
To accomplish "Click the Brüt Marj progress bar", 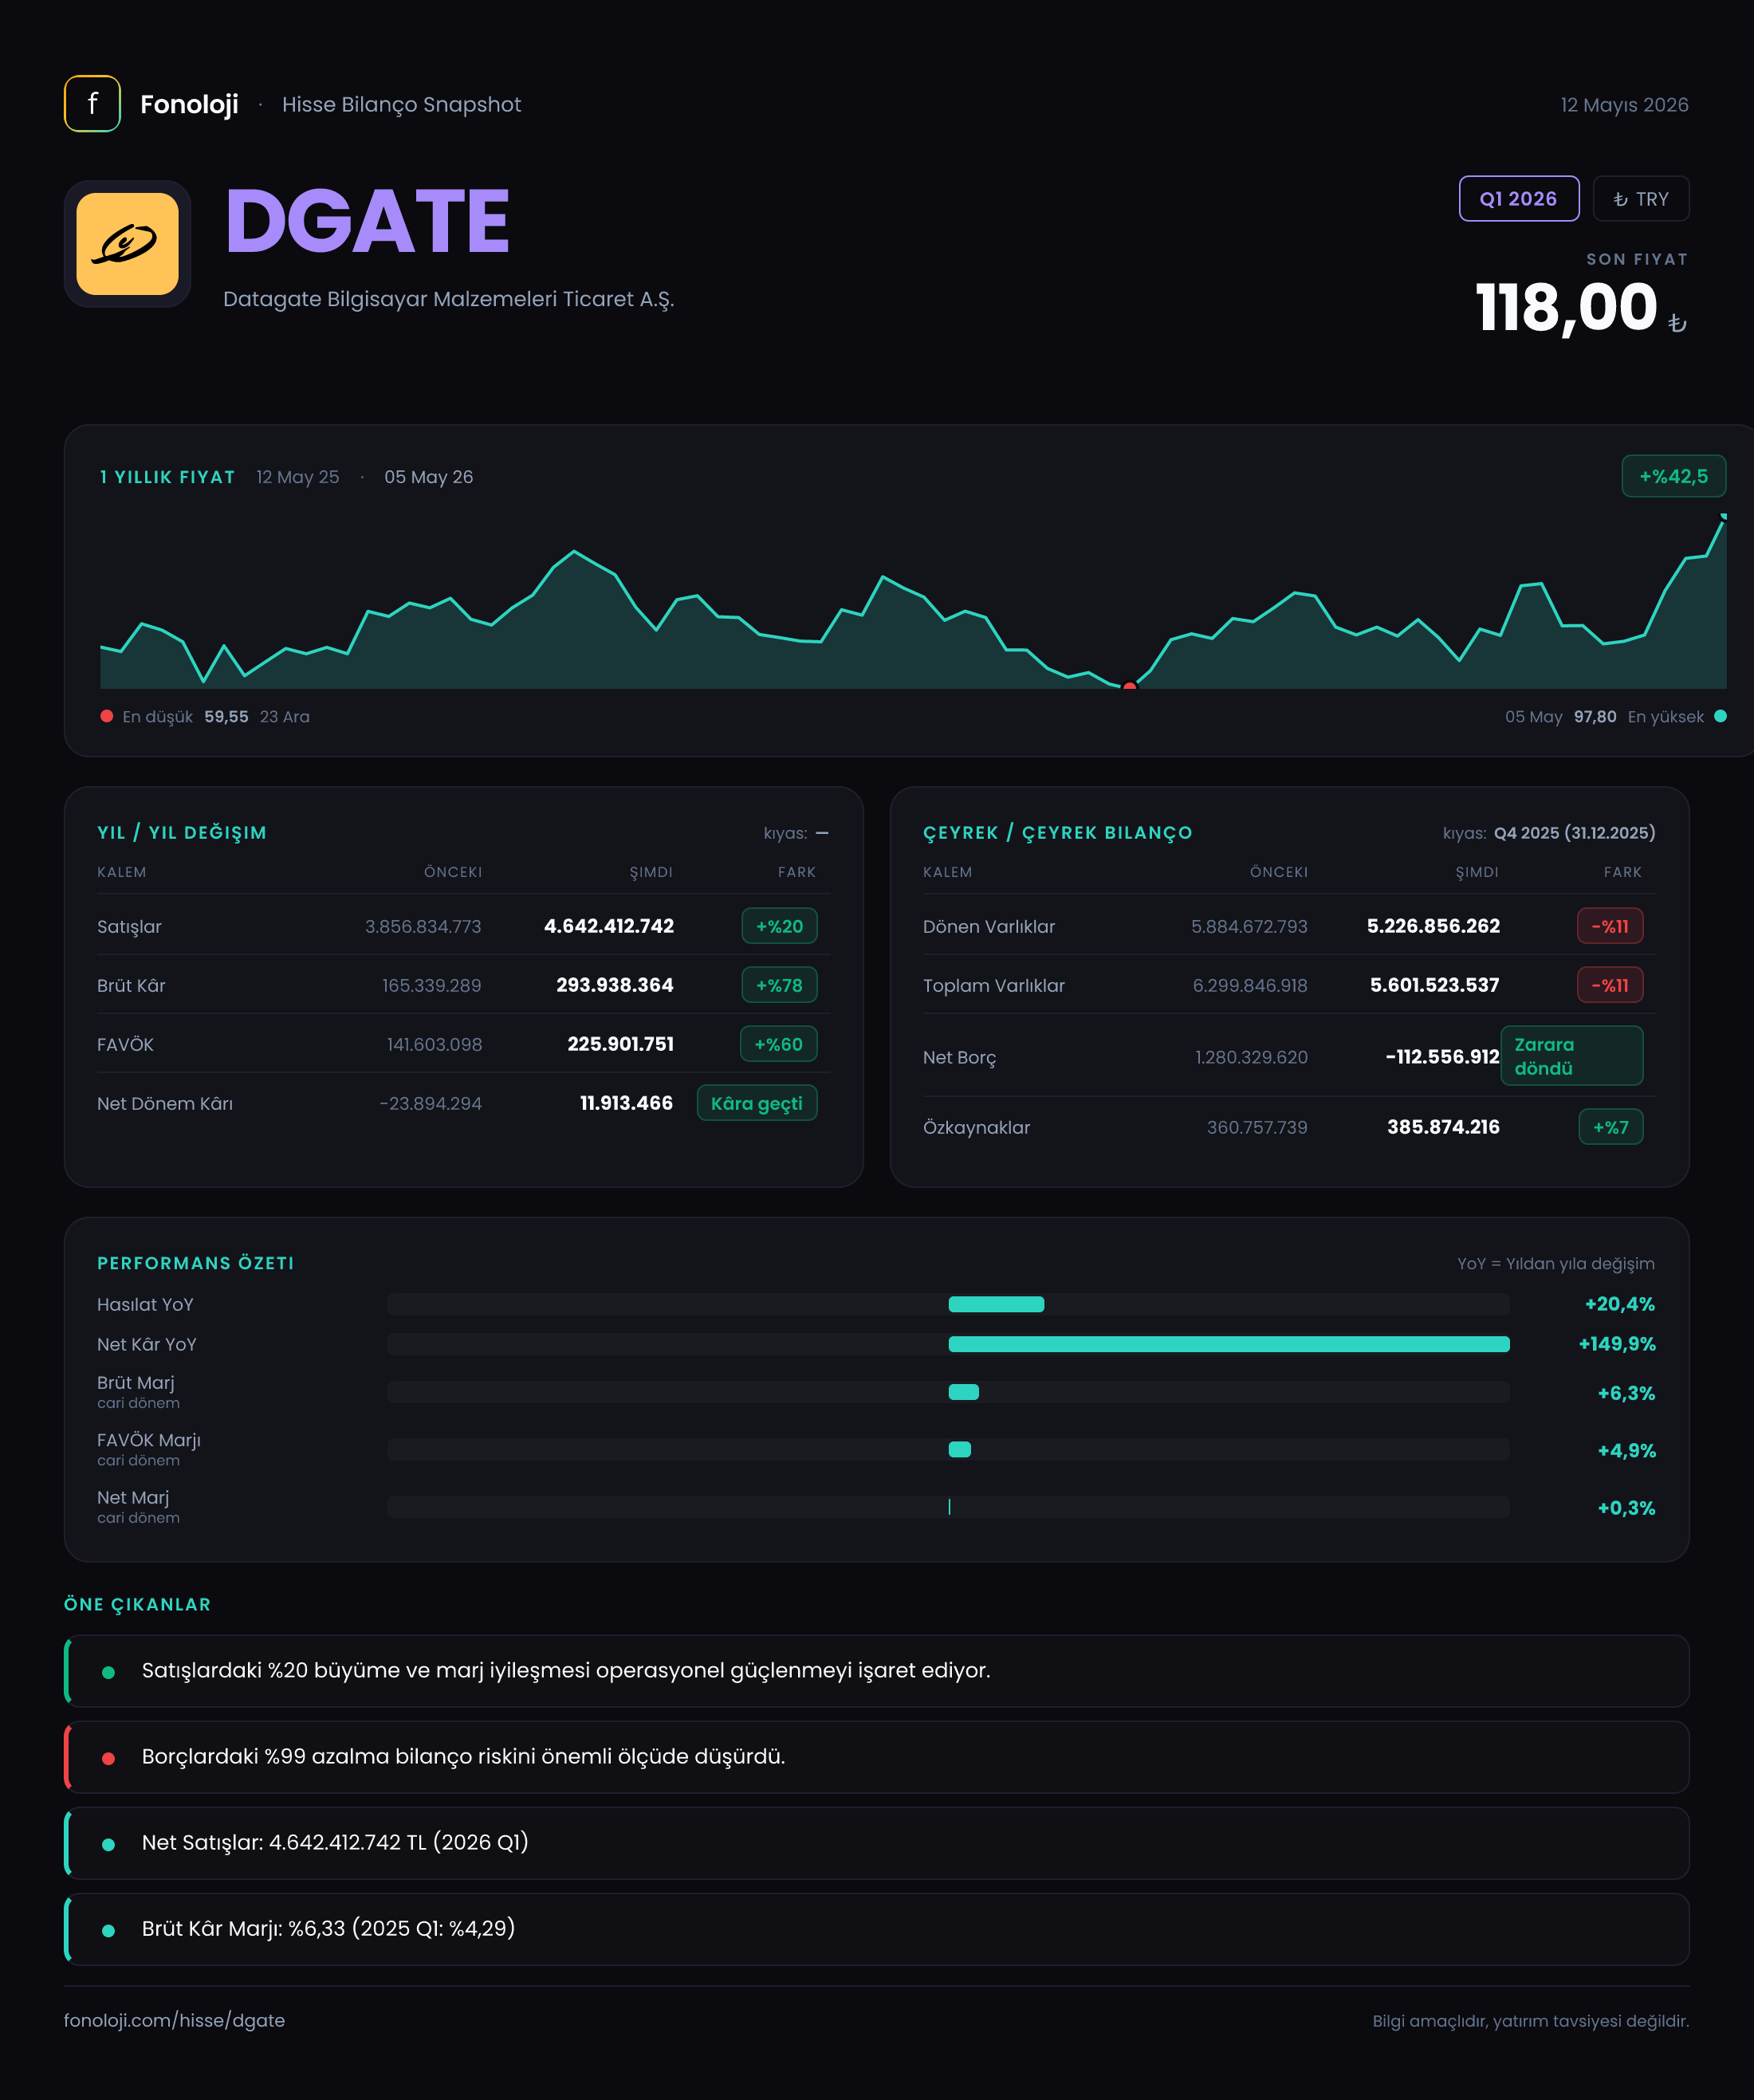I will click(948, 1392).
